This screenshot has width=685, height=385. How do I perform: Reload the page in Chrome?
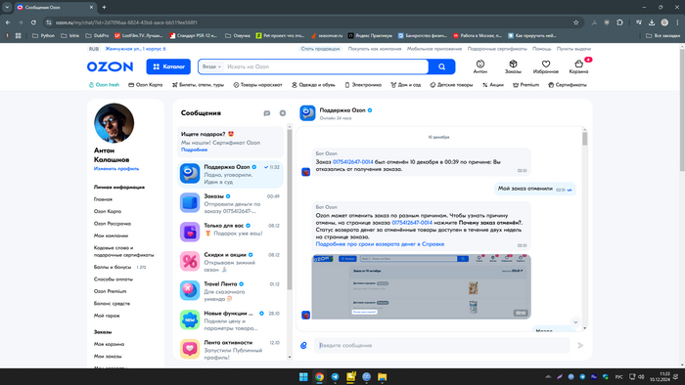point(33,22)
